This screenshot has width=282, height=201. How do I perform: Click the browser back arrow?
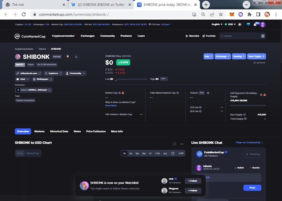click(6, 14)
